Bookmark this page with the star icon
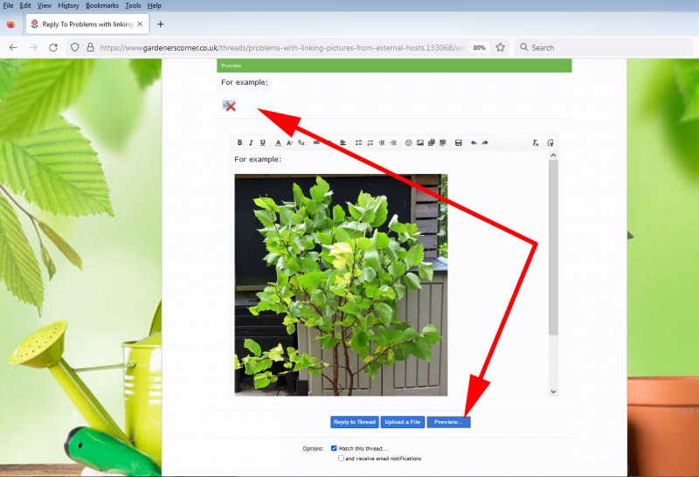The width and height of the screenshot is (699, 477). pyautogui.click(x=501, y=47)
